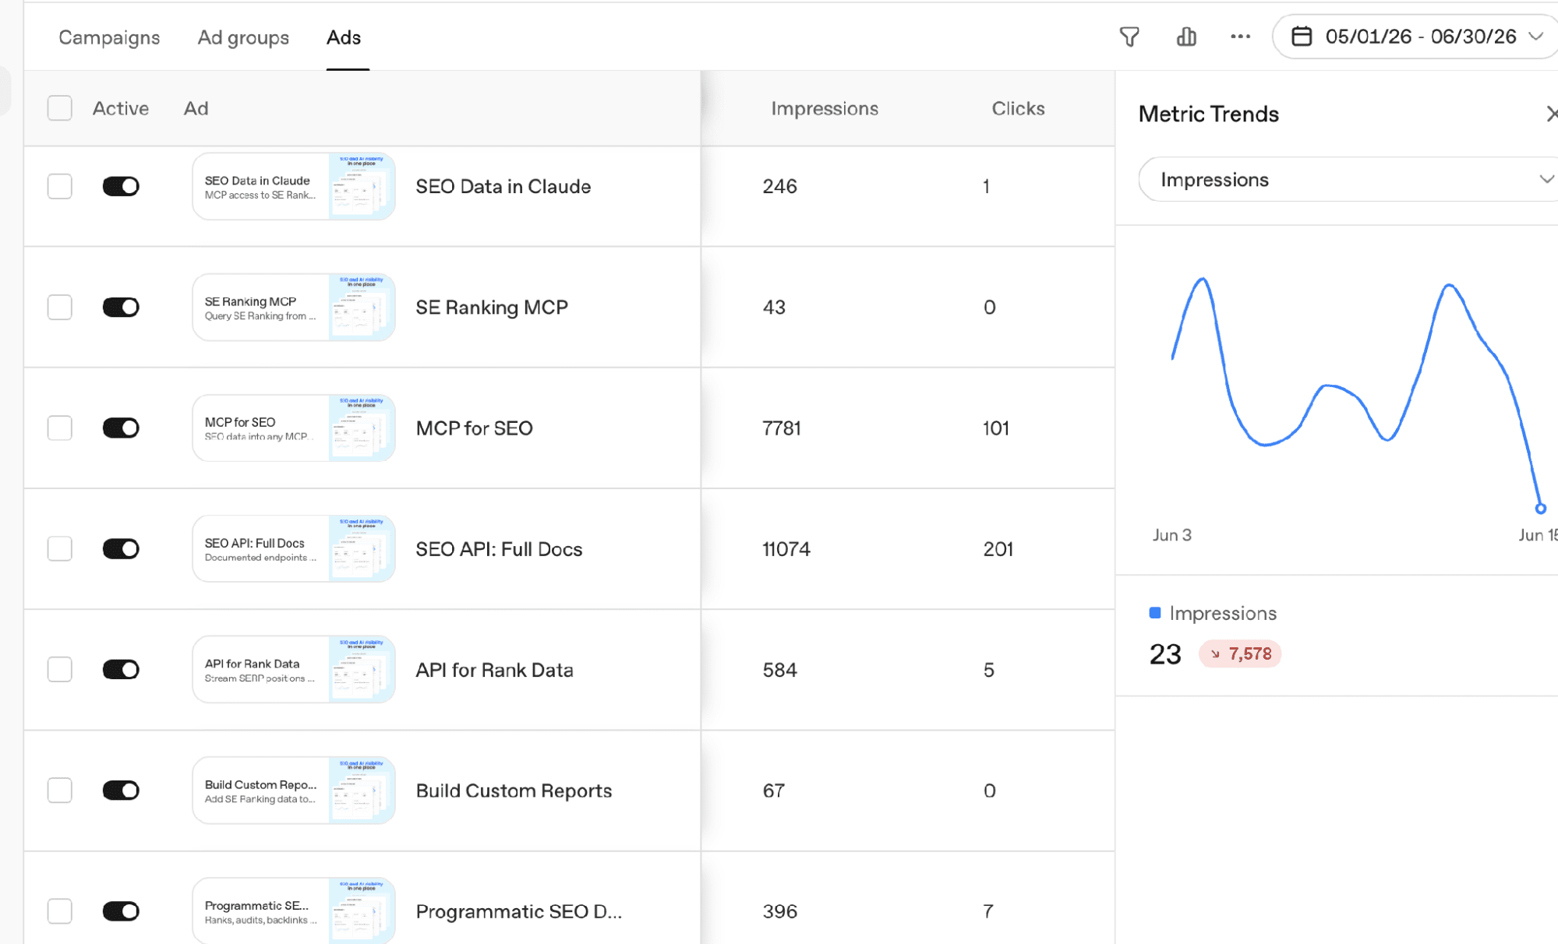Click the Build Custom Reports ad name

tap(514, 791)
